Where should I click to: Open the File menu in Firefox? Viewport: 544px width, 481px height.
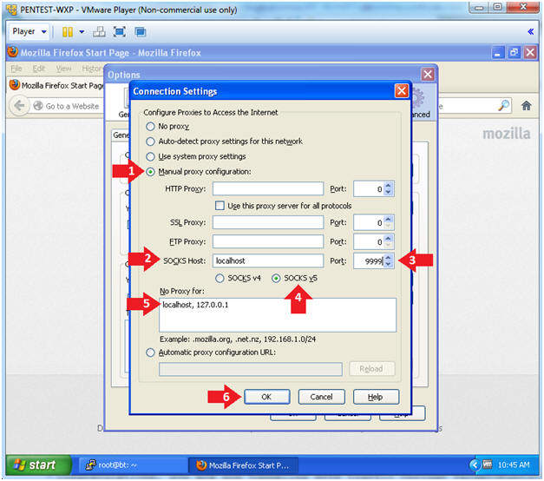pyautogui.click(x=16, y=69)
